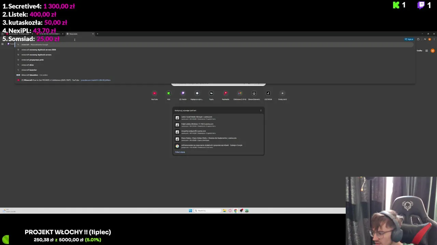
Task: Switch to the TO JA JESTEM IMPOSTOREM tab
Action: pos(49,34)
